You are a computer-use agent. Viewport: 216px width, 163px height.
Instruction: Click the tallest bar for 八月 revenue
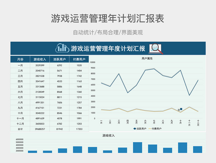tap(137, 148)
